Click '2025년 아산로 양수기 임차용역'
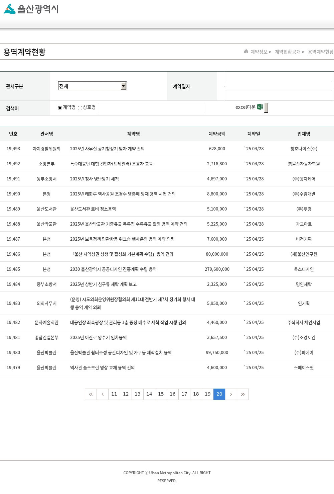The height and width of the screenshot is (494, 334). coord(99,338)
